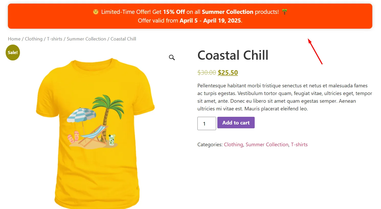Click the 15% Off text in the banner

[x=174, y=12]
